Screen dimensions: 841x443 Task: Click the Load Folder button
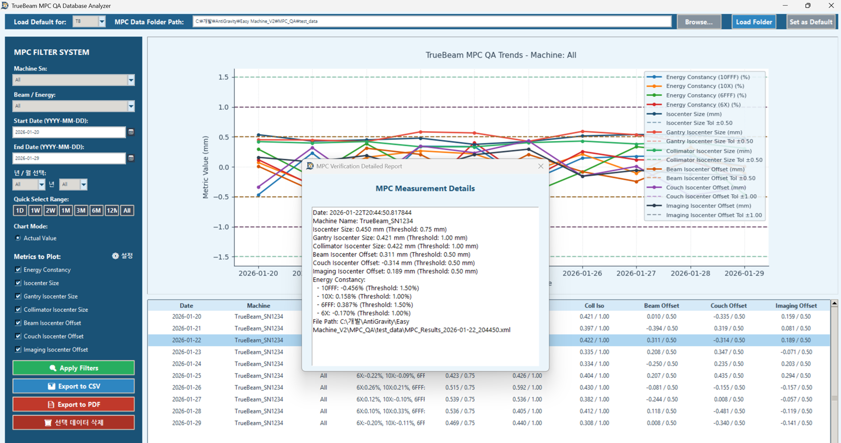(754, 22)
